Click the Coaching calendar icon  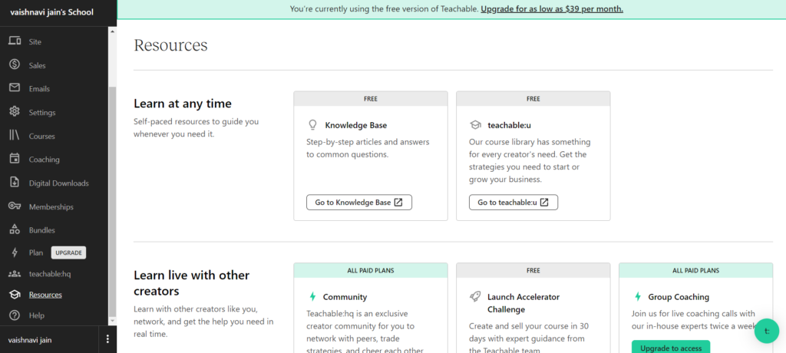click(15, 159)
